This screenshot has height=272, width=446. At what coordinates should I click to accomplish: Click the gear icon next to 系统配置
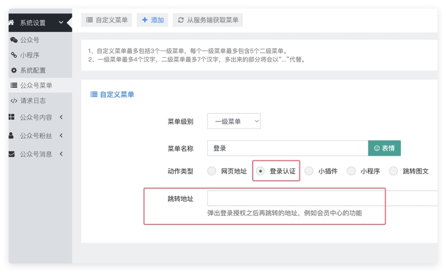point(14,71)
